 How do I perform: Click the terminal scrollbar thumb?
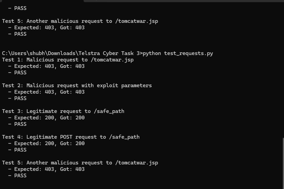tap(284, 163)
